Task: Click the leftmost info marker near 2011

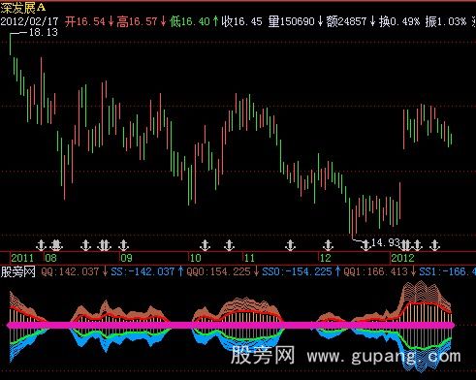Action: (41, 245)
